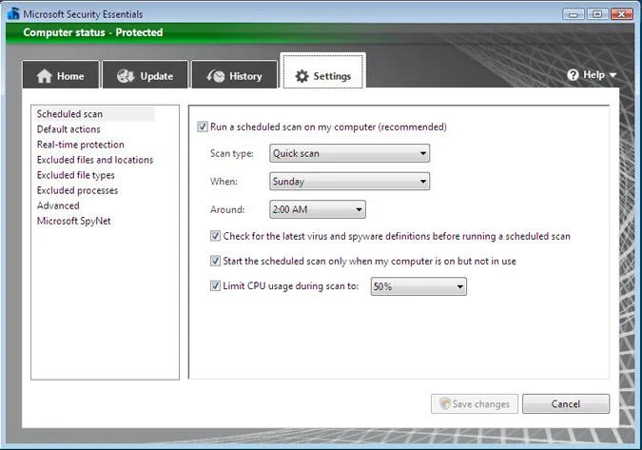Open Real-time protection settings
The width and height of the screenshot is (642, 450).
(x=81, y=145)
